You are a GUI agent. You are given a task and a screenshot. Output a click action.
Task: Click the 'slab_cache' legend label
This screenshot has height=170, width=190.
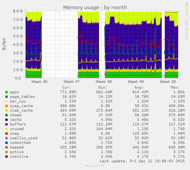[21, 111]
